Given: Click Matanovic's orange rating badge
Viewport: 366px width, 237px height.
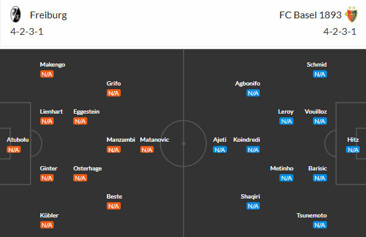Looking at the screenshot, I should [x=147, y=150].
